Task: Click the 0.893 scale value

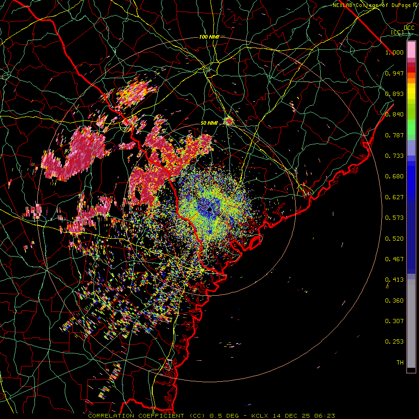Action: click(x=394, y=94)
